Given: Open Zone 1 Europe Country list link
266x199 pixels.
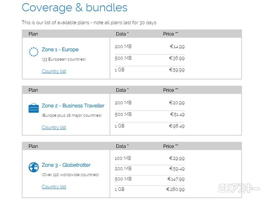Looking at the screenshot, I should (54, 71).
